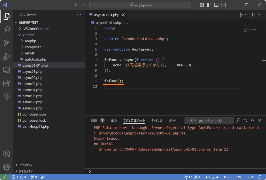Click the remote window status bar button
This screenshot has height=180, width=266.
point(5,177)
